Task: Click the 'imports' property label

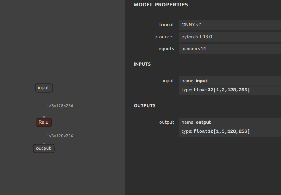Action: click(x=166, y=49)
